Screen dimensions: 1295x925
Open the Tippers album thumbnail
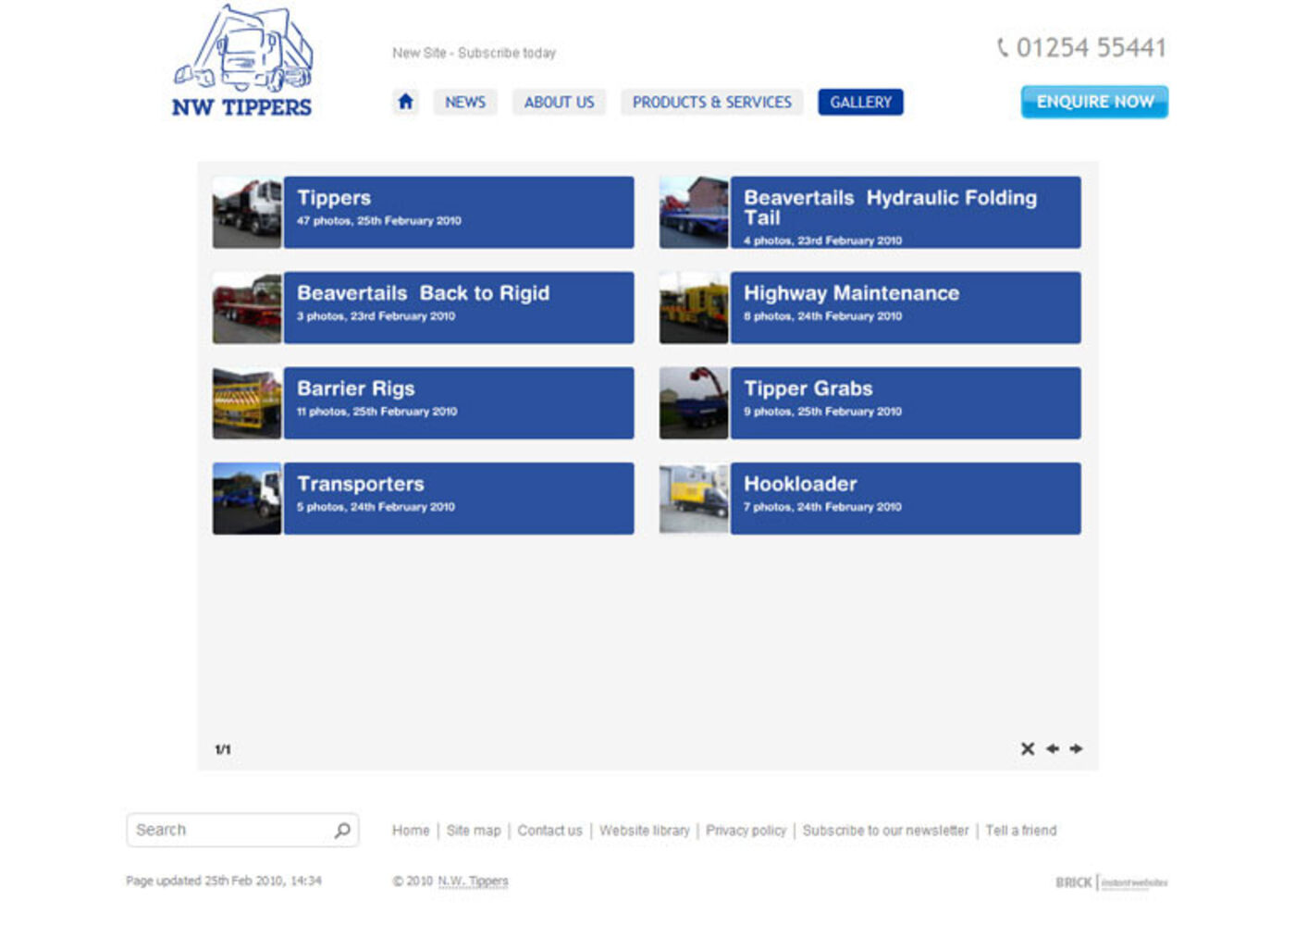pos(247,213)
